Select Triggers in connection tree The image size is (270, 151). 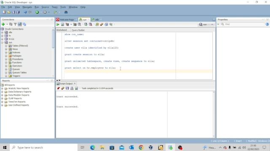tap(16, 76)
